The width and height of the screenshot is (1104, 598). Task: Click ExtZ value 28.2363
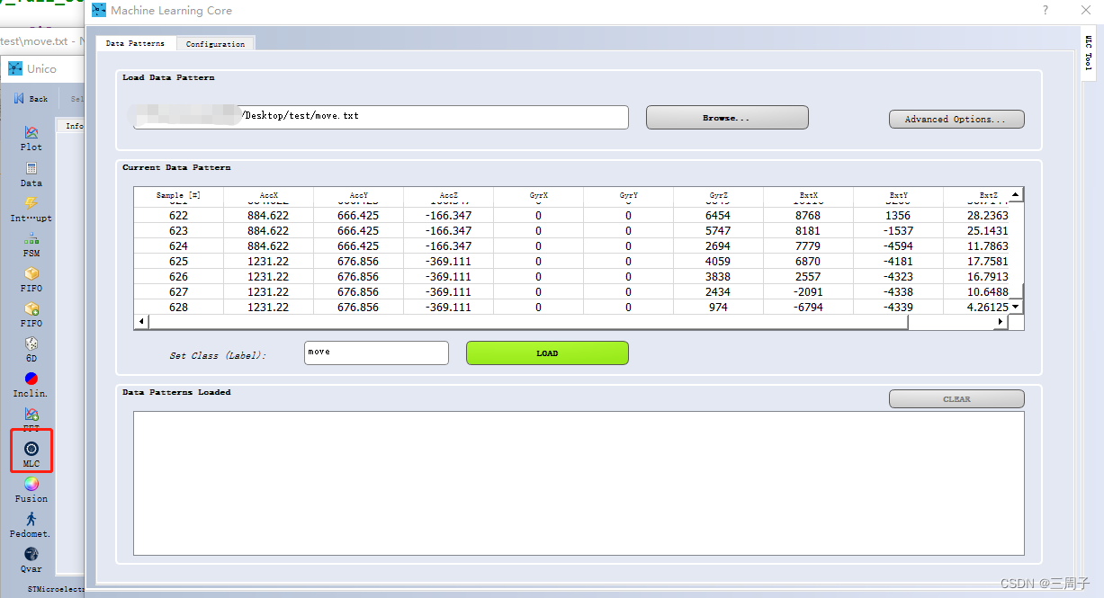click(988, 216)
